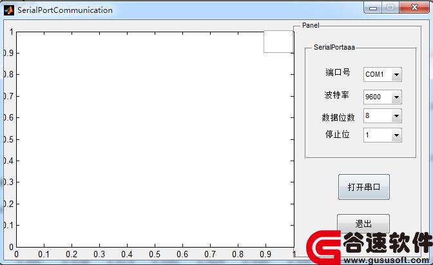
Task: Click the 波特率 label
Action: click(336, 95)
